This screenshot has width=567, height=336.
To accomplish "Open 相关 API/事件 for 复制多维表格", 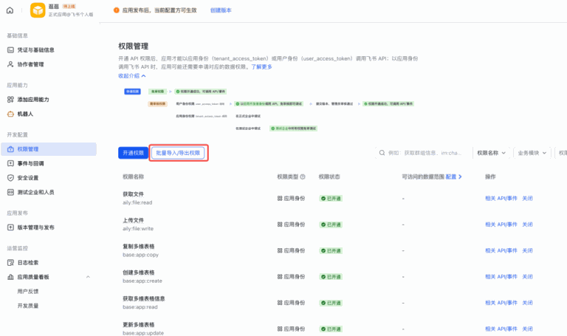I will pyautogui.click(x=501, y=250).
